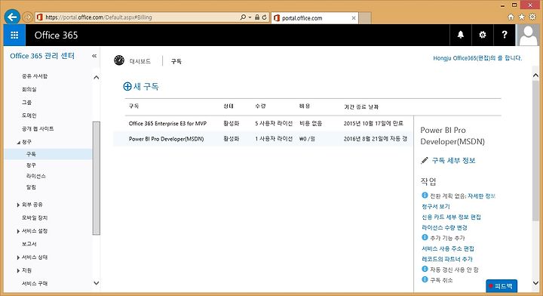Image resolution: width=543 pixels, height=296 pixels.
Task: Open 공유 사서함 in navigation
Action: point(35,76)
